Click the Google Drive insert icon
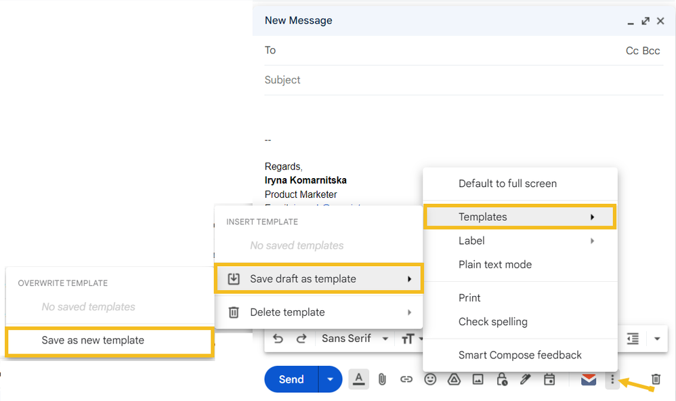Viewport: 676px width, 401px height. point(454,379)
